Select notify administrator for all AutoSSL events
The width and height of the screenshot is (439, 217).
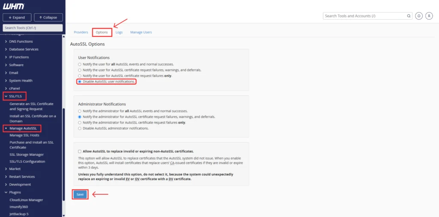(80, 111)
